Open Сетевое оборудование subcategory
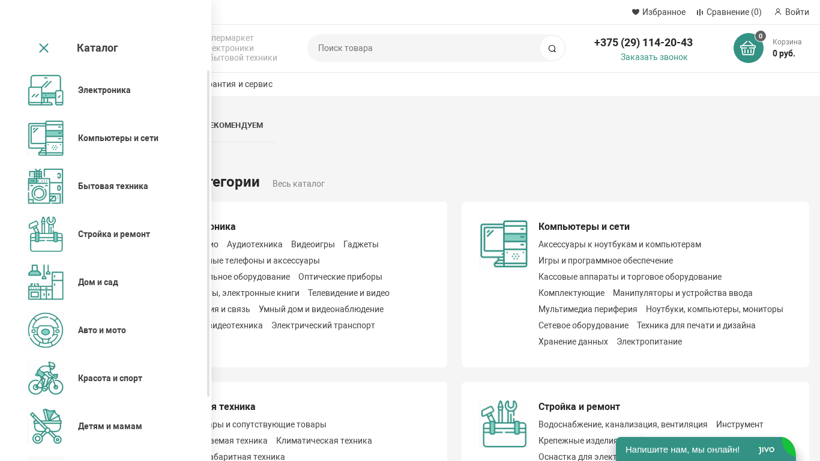The image size is (820, 461). point(583,325)
